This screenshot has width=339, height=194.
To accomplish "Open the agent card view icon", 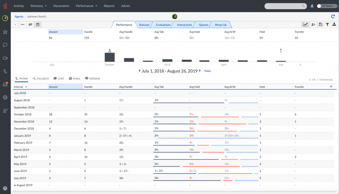I will [x=313, y=24].
